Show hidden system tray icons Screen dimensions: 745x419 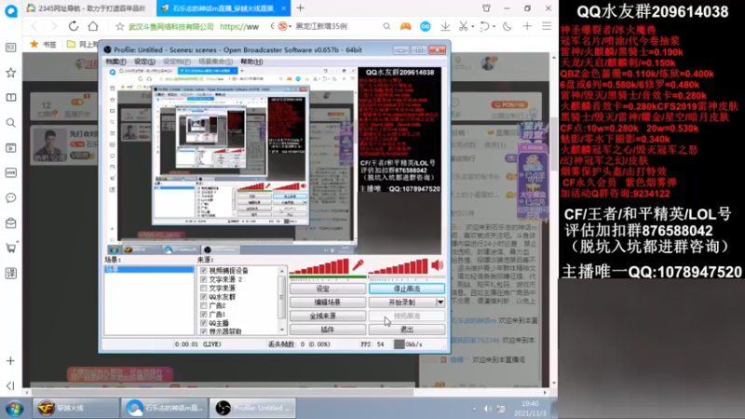474,409
